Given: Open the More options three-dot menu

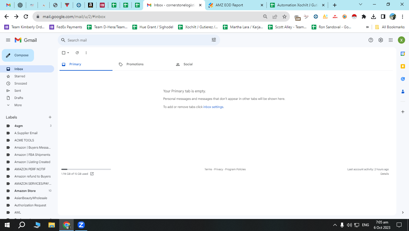Looking at the screenshot, I should click(86, 53).
